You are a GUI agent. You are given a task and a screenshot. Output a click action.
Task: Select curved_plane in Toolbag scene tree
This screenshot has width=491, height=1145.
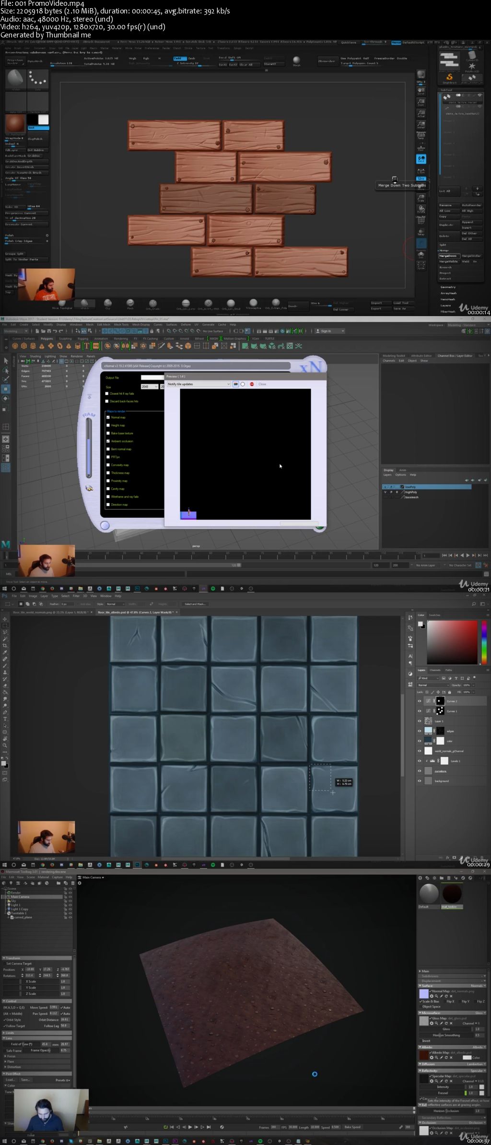[23, 917]
